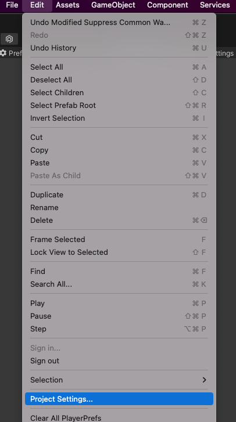
Task: Choose Sign out menu entry
Action: 119,361
